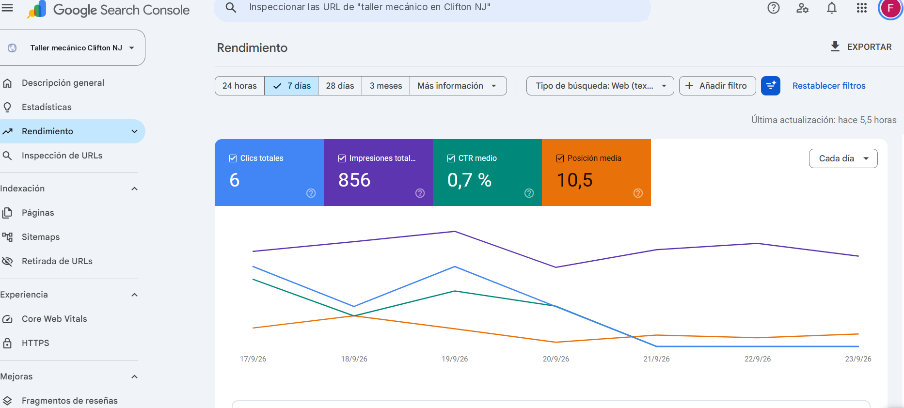Click help icon on CTR medio card
This screenshot has width=904, height=408.
click(x=529, y=193)
